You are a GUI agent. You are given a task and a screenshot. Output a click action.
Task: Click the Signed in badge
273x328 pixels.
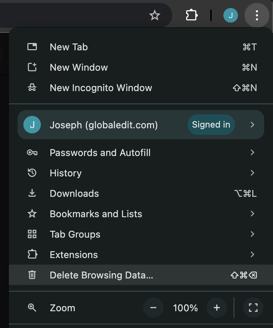pyautogui.click(x=211, y=125)
